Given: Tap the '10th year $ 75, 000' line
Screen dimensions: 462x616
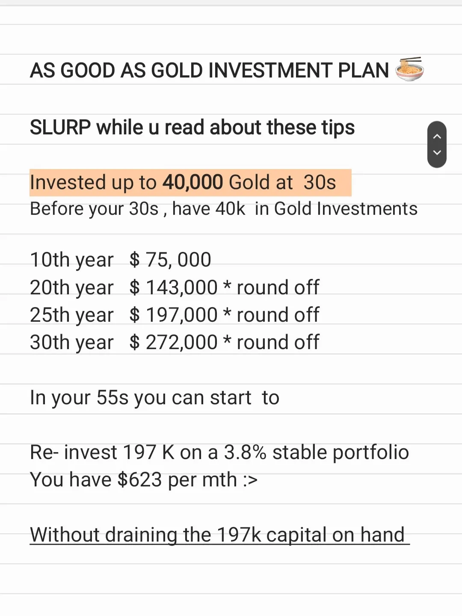Looking at the screenshot, I should click(x=121, y=260).
